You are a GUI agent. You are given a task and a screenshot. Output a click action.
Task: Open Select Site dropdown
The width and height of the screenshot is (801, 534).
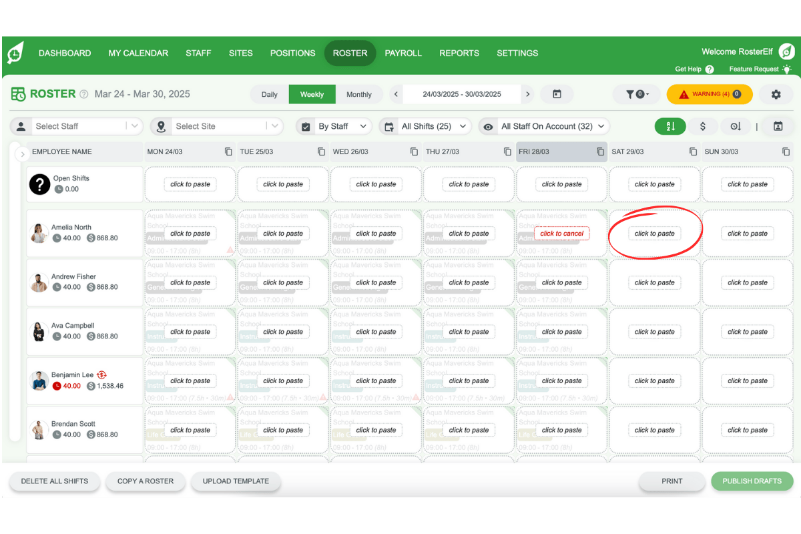pos(217,126)
